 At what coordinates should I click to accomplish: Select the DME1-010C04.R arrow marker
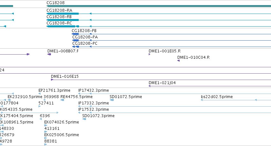click(x=179, y=61)
